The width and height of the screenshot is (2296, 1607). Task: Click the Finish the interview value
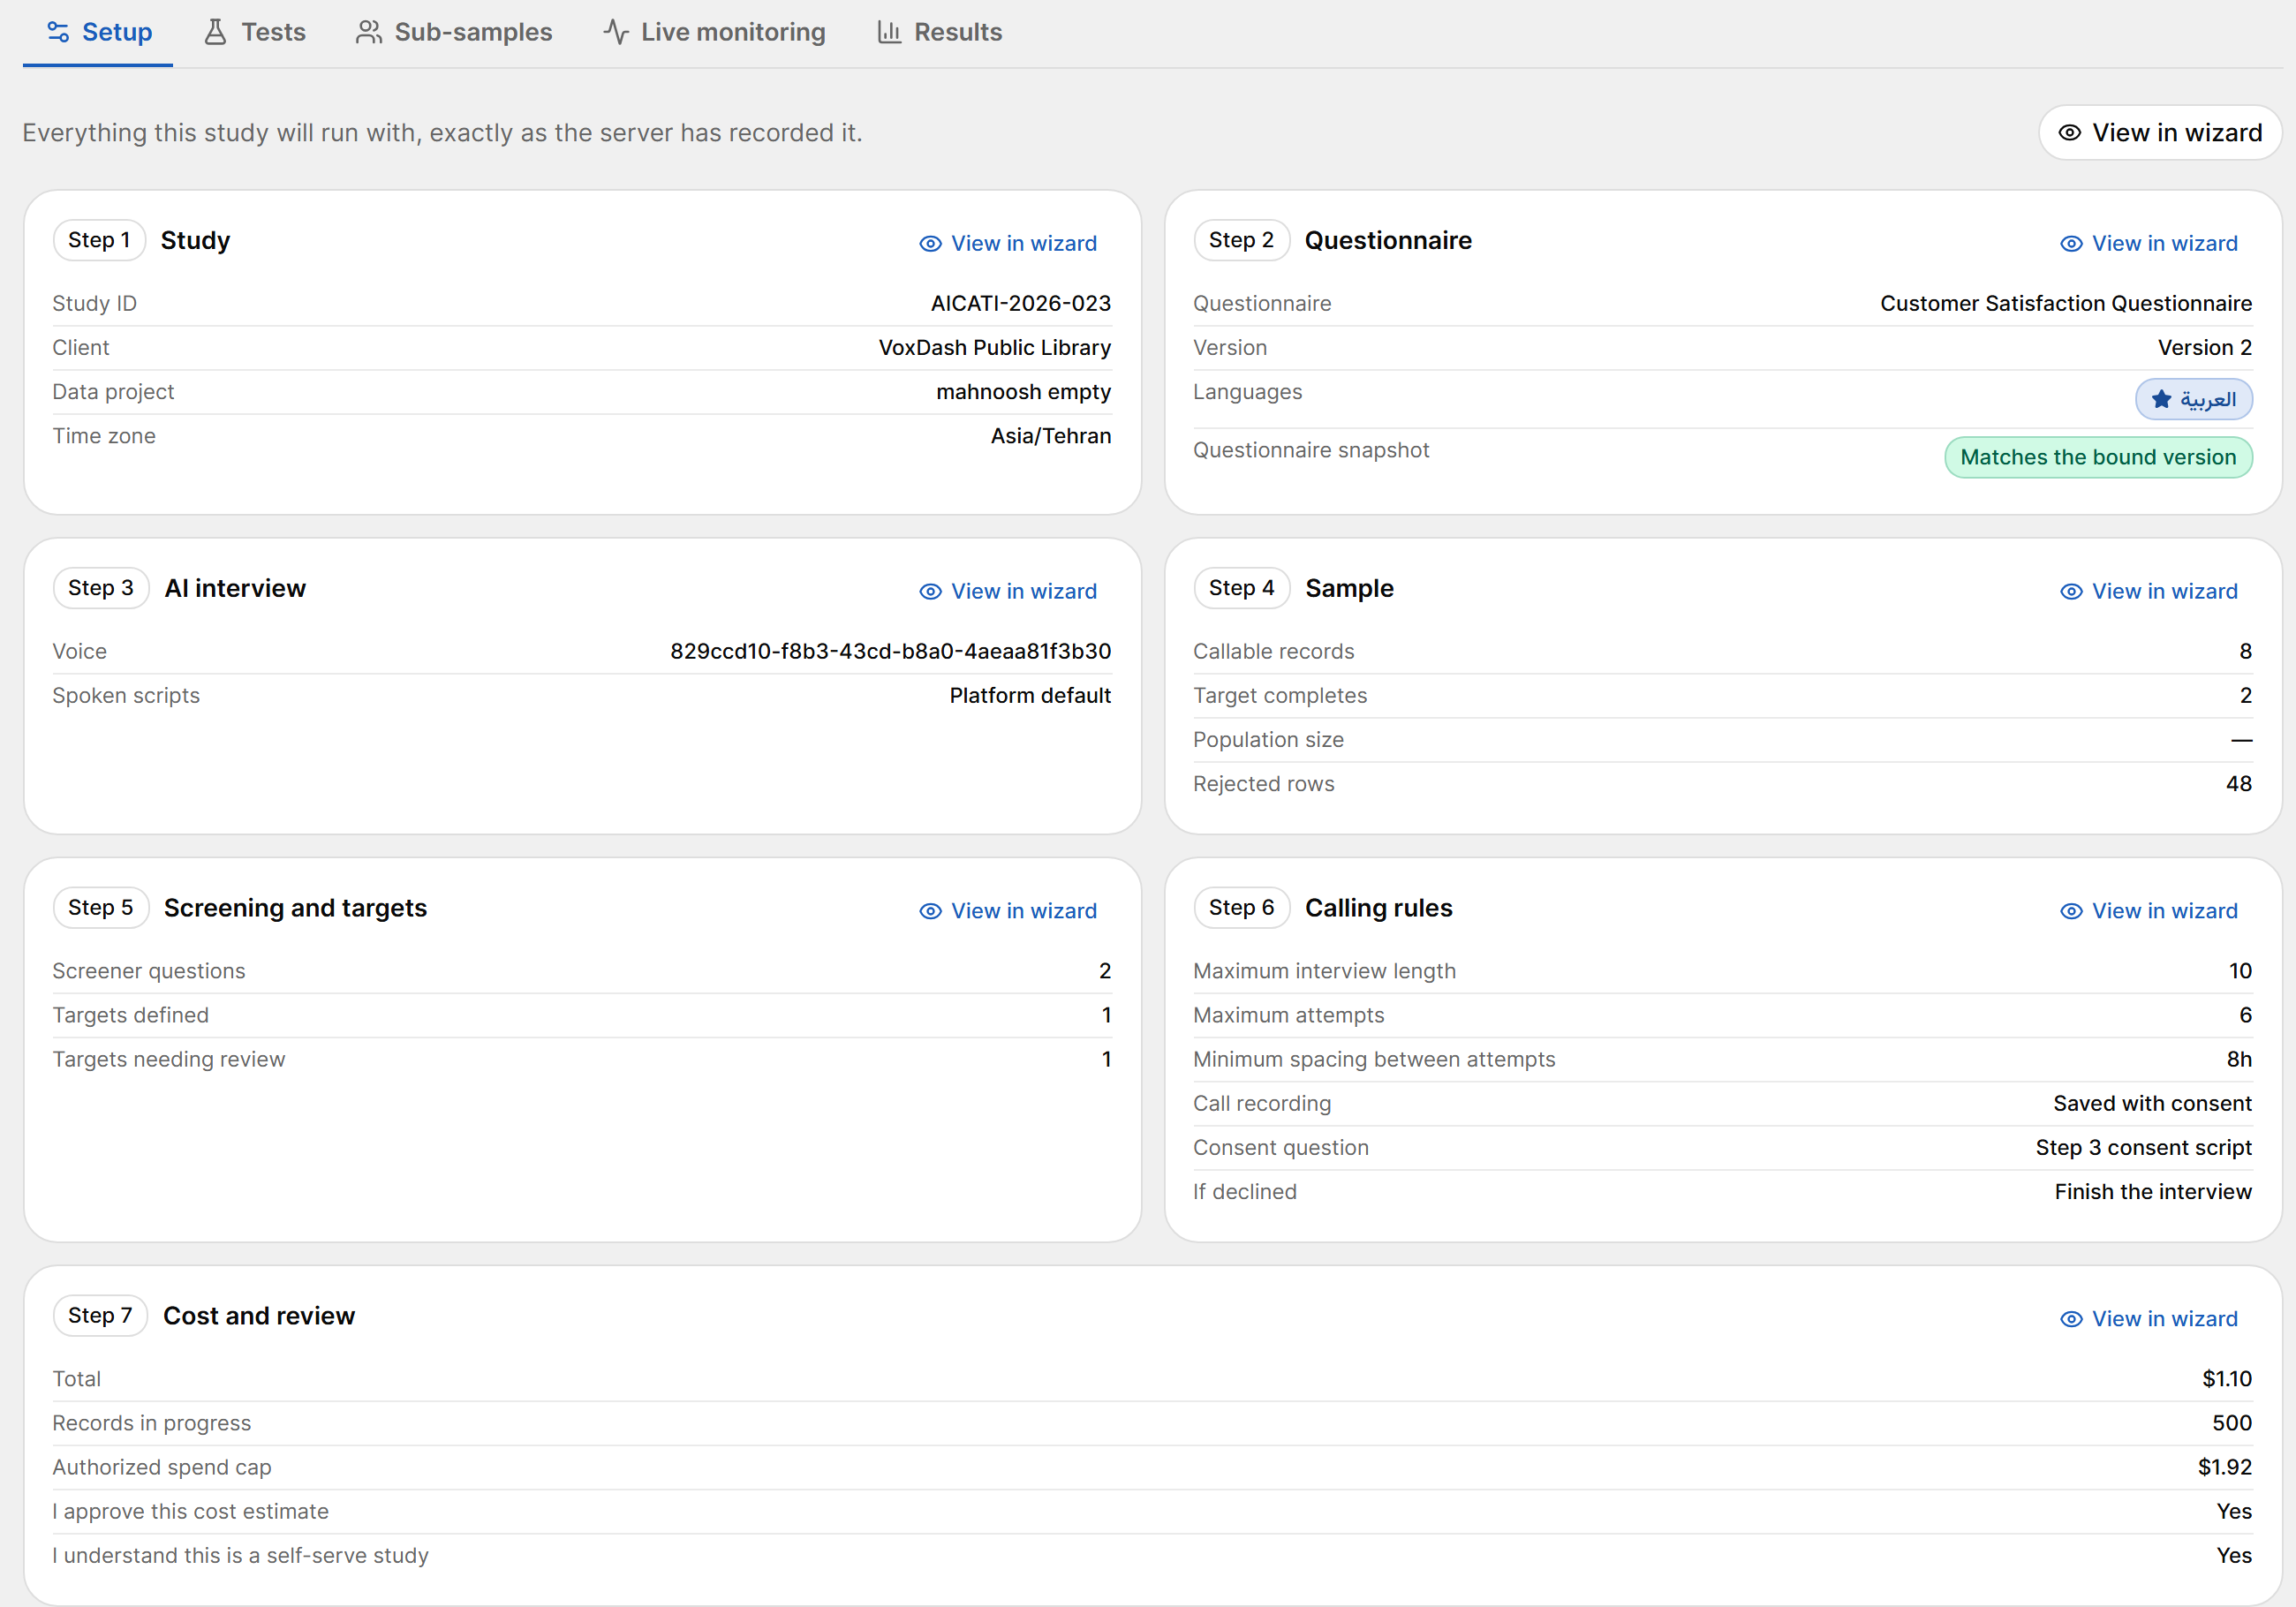[2153, 1192]
